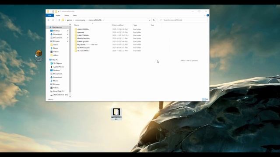Sort by the Size column header
The width and height of the screenshot is (280, 157).
pyautogui.click(x=152, y=25)
